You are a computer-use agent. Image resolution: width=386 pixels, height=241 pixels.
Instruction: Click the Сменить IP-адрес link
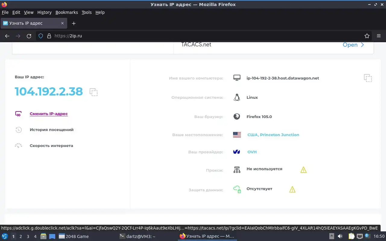pos(49,114)
